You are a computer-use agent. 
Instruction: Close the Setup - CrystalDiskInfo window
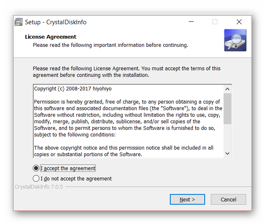tap(239, 22)
